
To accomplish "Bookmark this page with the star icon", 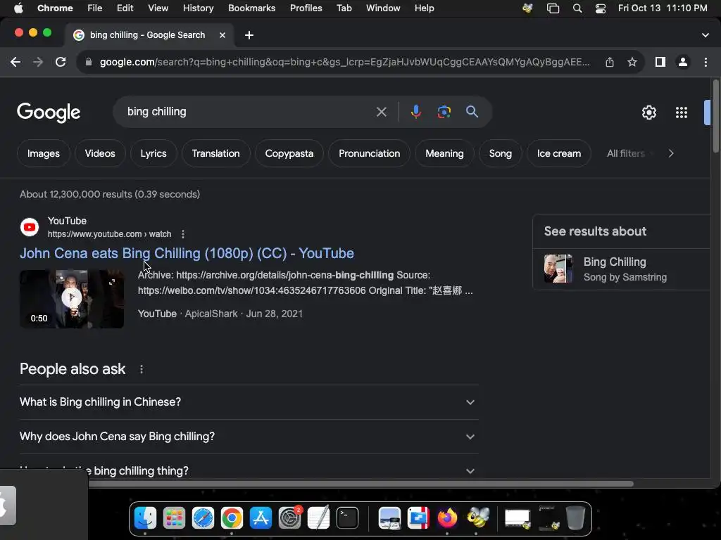I will coord(632,62).
